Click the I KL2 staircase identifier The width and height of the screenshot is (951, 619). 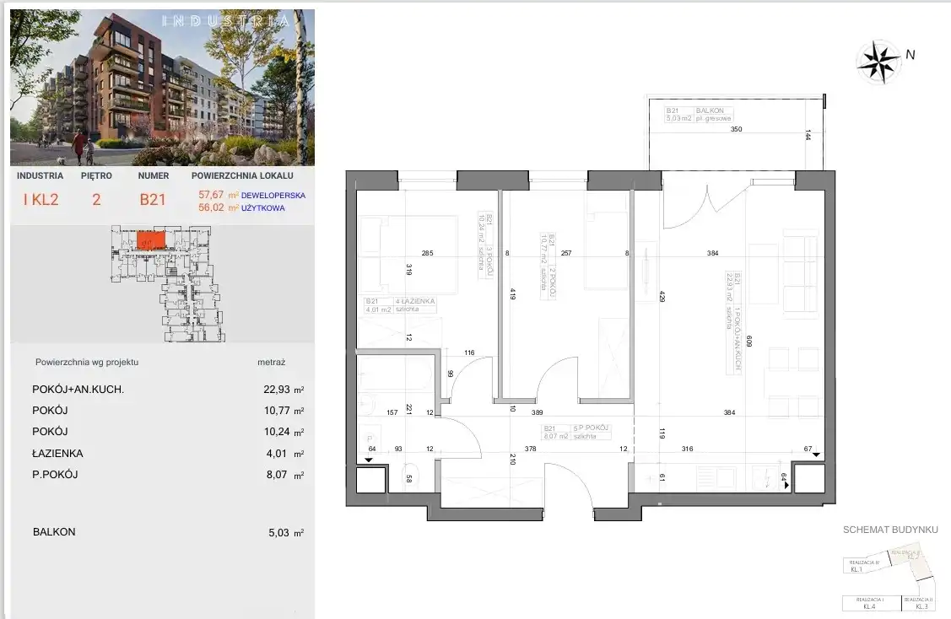click(x=40, y=201)
